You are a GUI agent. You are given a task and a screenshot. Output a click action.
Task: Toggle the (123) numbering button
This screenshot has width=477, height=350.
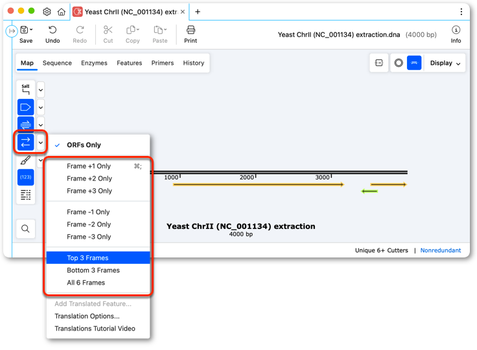click(25, 177)
